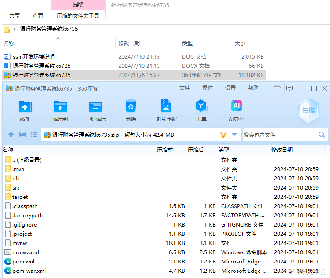Select the .project file

point(22,234)
